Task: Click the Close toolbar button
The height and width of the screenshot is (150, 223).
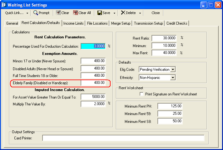Action: coord(156,13)
